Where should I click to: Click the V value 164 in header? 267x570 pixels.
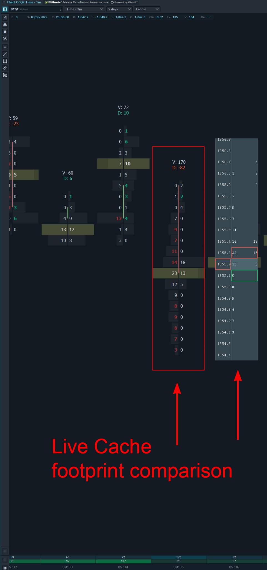pos(192,17)
